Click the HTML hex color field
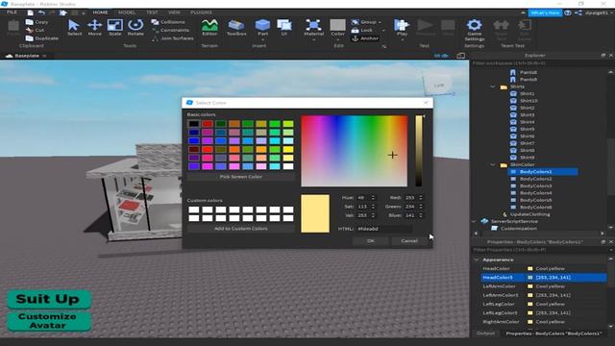 click(383, 229)
